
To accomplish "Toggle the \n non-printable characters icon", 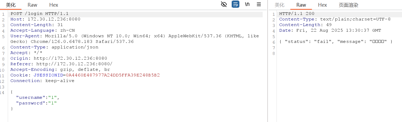I will click(x=247, y=4).
